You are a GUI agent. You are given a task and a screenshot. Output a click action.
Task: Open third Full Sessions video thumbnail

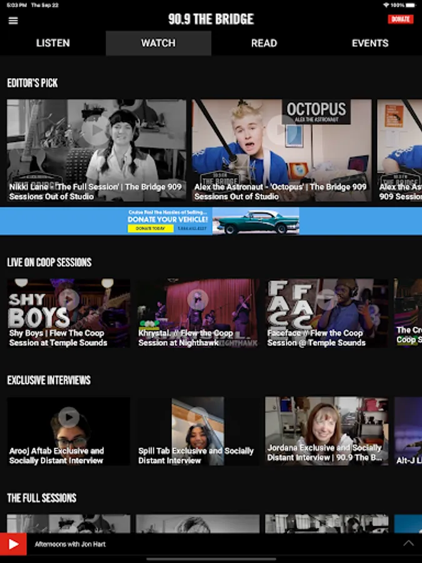point(326,524)
